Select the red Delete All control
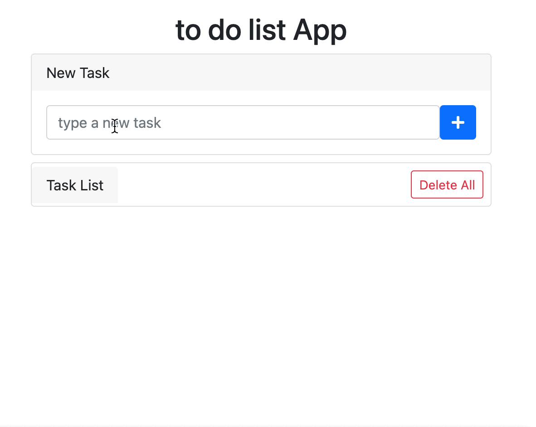 447,184
